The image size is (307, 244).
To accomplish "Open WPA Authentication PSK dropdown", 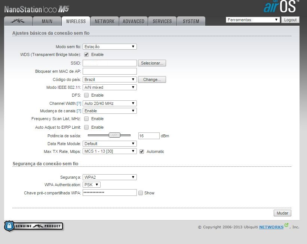I will pyautogui.click(x=92, y=185).
